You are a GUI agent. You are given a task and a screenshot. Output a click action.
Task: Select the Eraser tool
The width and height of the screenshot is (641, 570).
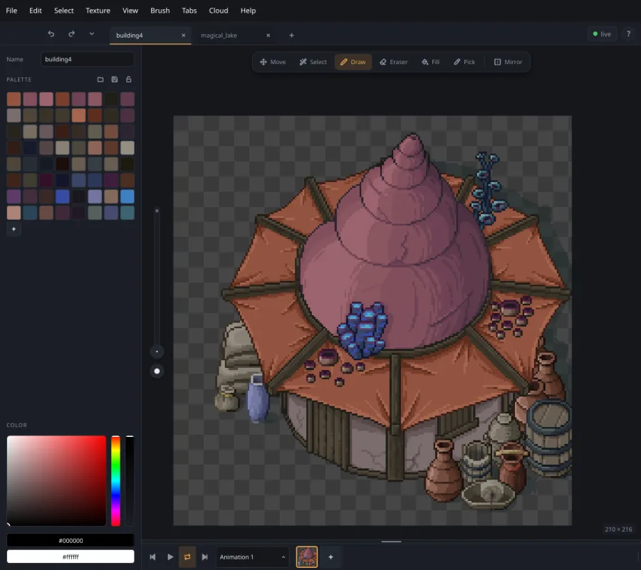pos(394,62)
